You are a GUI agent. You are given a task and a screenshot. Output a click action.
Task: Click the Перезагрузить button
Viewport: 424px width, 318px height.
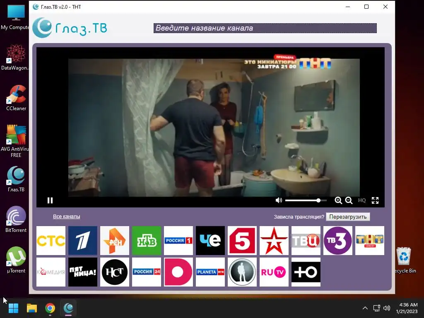coord(348,217)
